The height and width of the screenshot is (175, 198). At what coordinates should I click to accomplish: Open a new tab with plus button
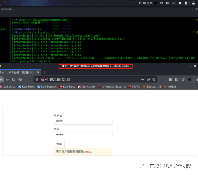45,72
